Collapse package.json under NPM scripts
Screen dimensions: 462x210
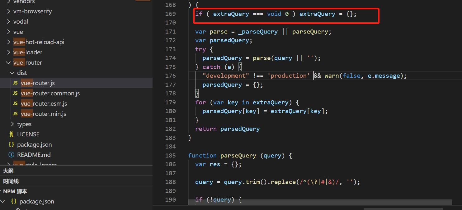click(3, 202)
